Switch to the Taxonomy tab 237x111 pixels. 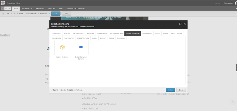pos(121,38)
